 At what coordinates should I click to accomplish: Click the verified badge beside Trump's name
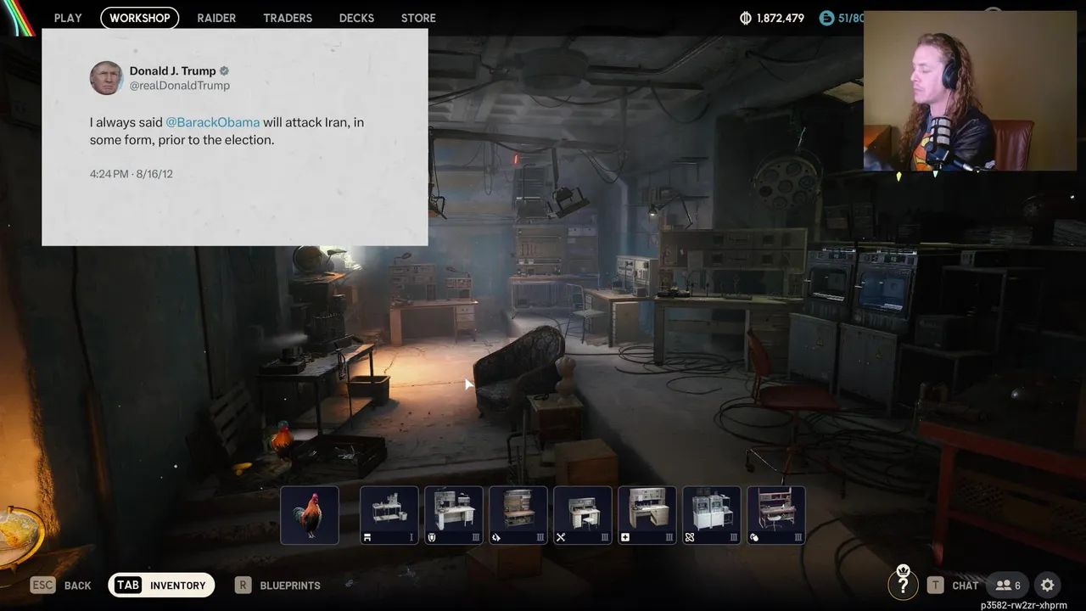point(224,71)
